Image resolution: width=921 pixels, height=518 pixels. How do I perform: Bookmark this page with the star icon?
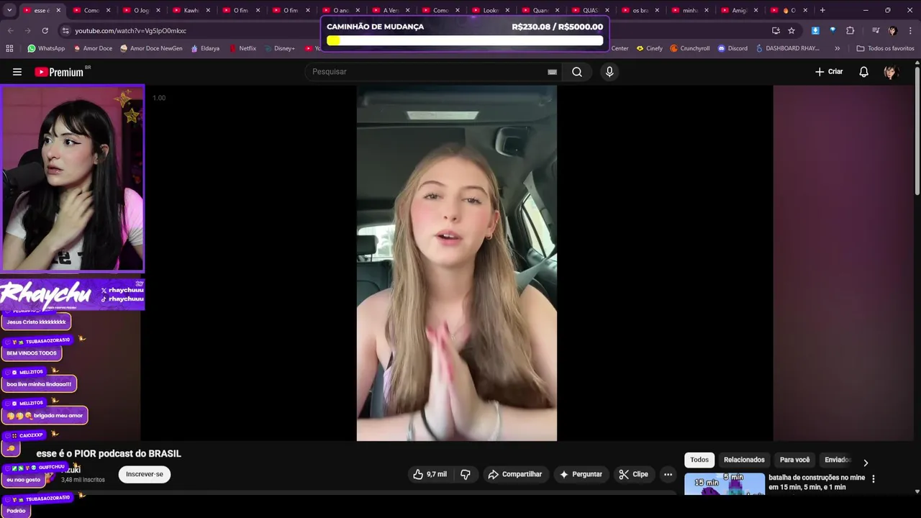[791, 31]
